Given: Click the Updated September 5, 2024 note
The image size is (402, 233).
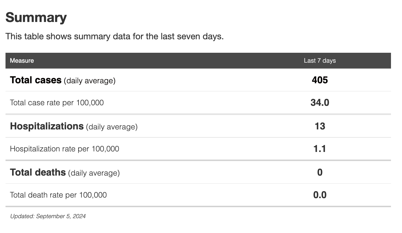Looking at the screenshot, I should [48, 216].
